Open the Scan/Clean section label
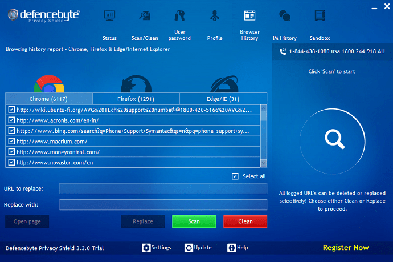This screenshot has height=262, width=393. tap(145, 38)
